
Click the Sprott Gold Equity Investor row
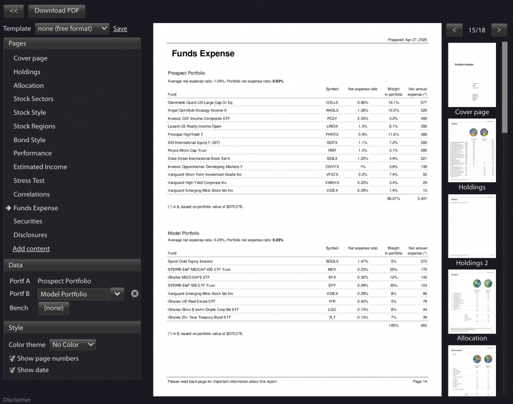tap(297, 261)
